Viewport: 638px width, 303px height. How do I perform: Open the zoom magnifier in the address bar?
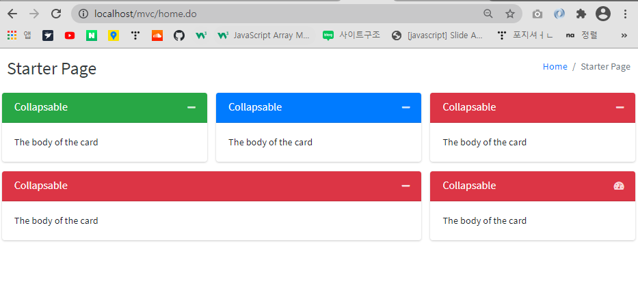click(x=488, y=14)
